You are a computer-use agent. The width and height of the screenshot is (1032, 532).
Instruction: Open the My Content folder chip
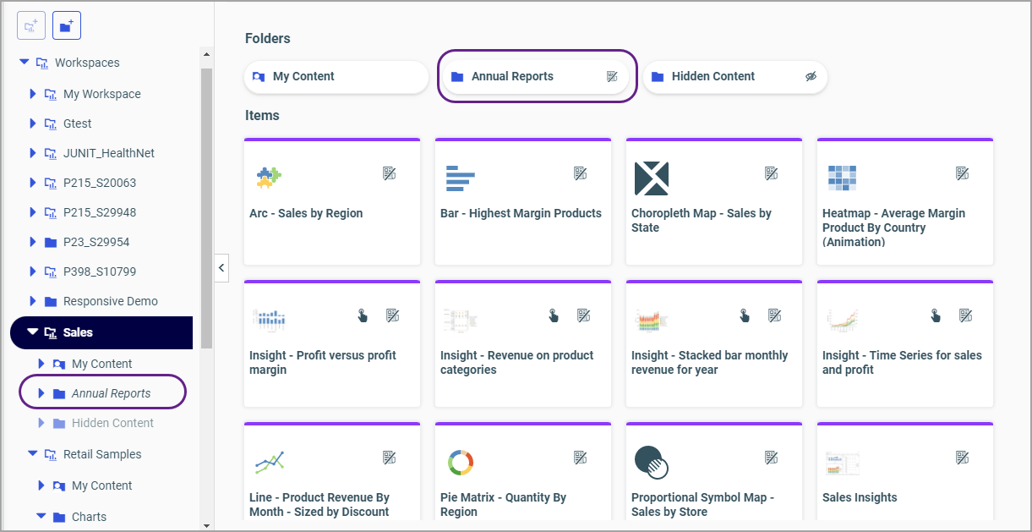pyautogui.click(x=336, y=76)
